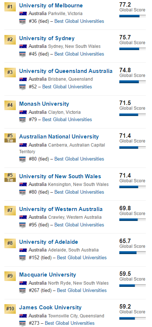Click the #1 gold rank badge

coord(10,7)
